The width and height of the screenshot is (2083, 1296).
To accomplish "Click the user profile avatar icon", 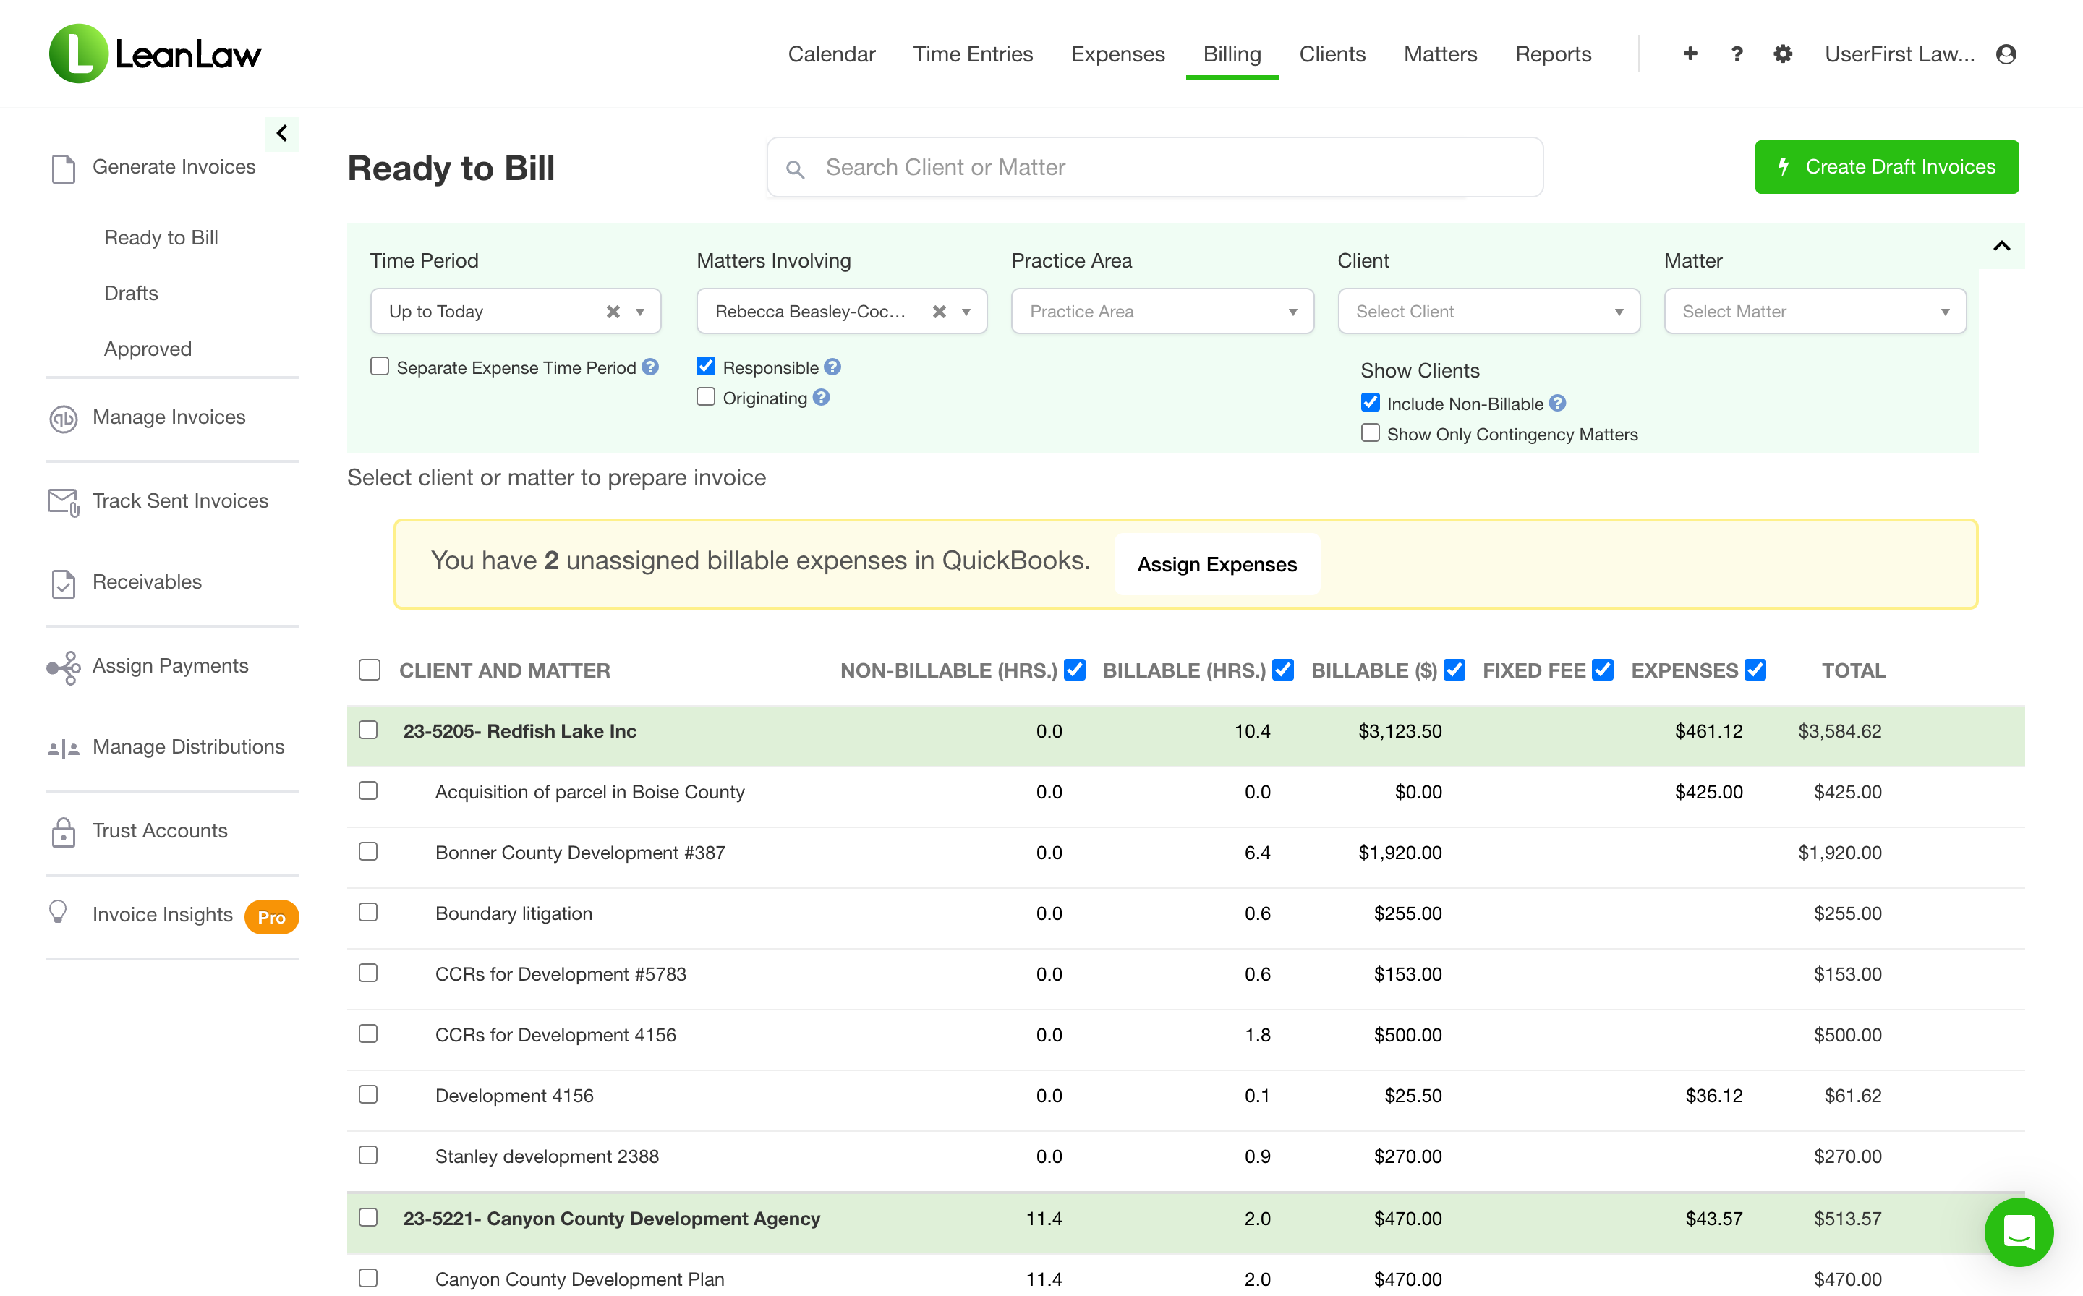I will (2006, 54).
